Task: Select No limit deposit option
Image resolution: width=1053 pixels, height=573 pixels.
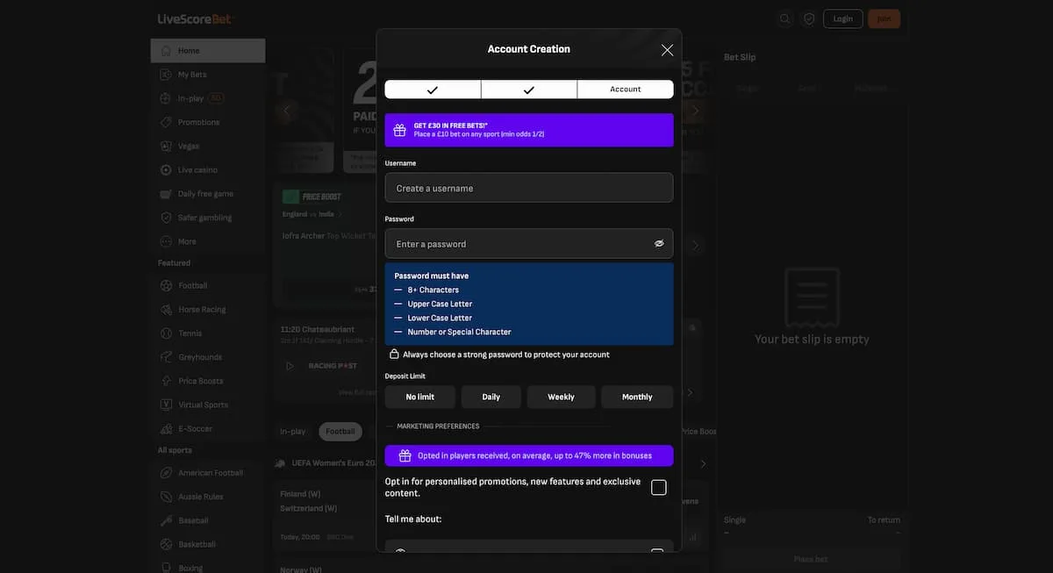Action: (x=420, y=397)
